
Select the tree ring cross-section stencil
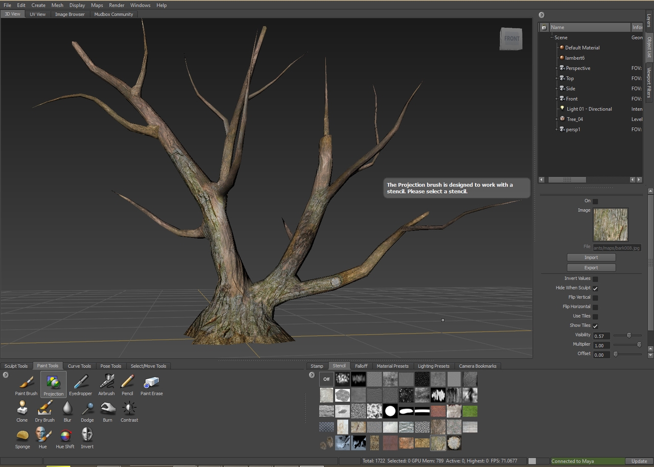[x=454, y=442]
